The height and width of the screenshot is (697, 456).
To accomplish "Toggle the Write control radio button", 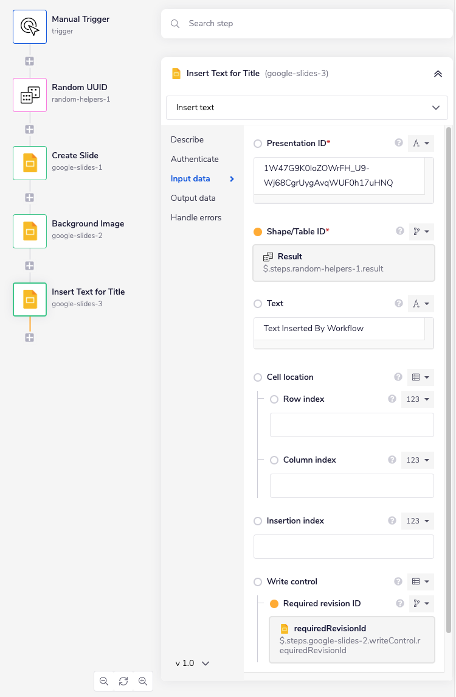I will click(257, 581).
